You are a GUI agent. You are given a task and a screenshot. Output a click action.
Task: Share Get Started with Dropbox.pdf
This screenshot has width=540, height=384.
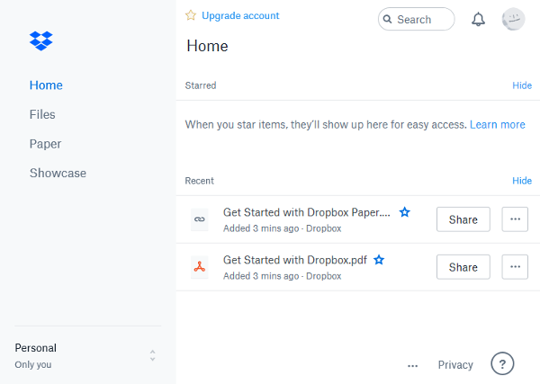point(463,267)
